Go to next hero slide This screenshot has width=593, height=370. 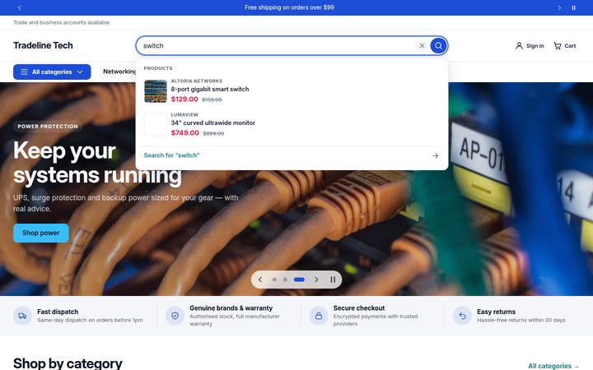click(316, 280)
